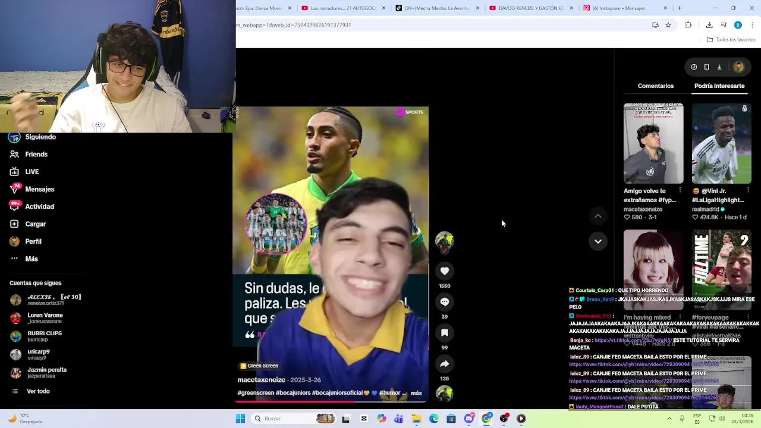Open the Loren Varone account
Viewport: 761px width, 428px height.
pos(37,318)
